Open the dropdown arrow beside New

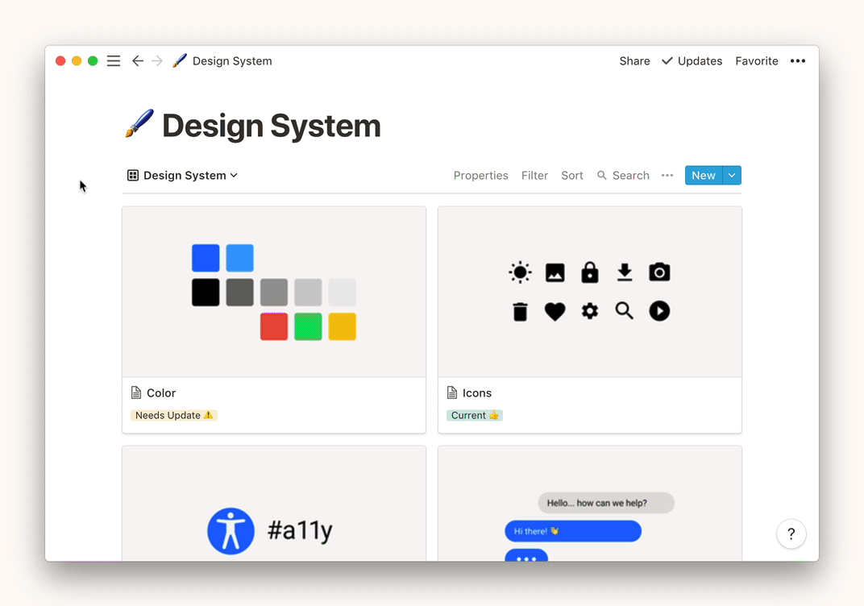coord(732,176)
